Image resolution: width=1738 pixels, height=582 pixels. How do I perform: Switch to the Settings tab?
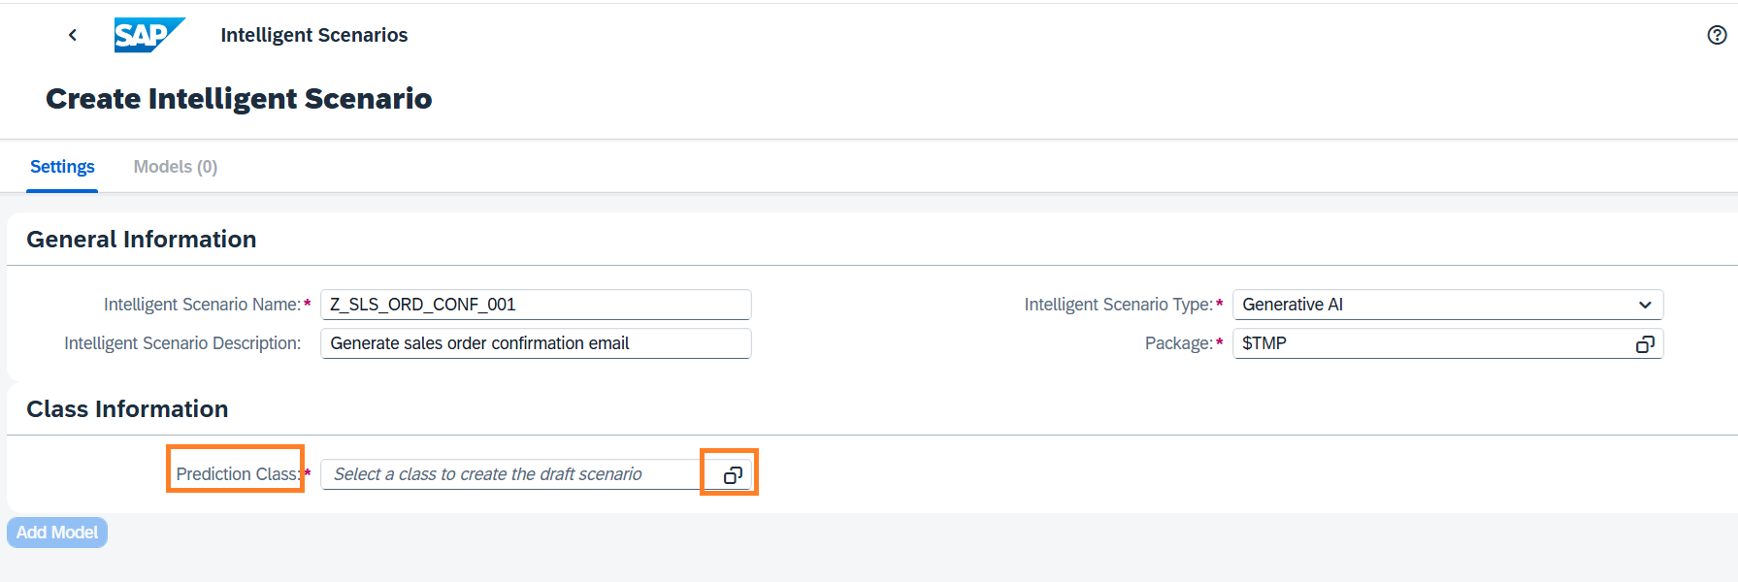[62, 167]
